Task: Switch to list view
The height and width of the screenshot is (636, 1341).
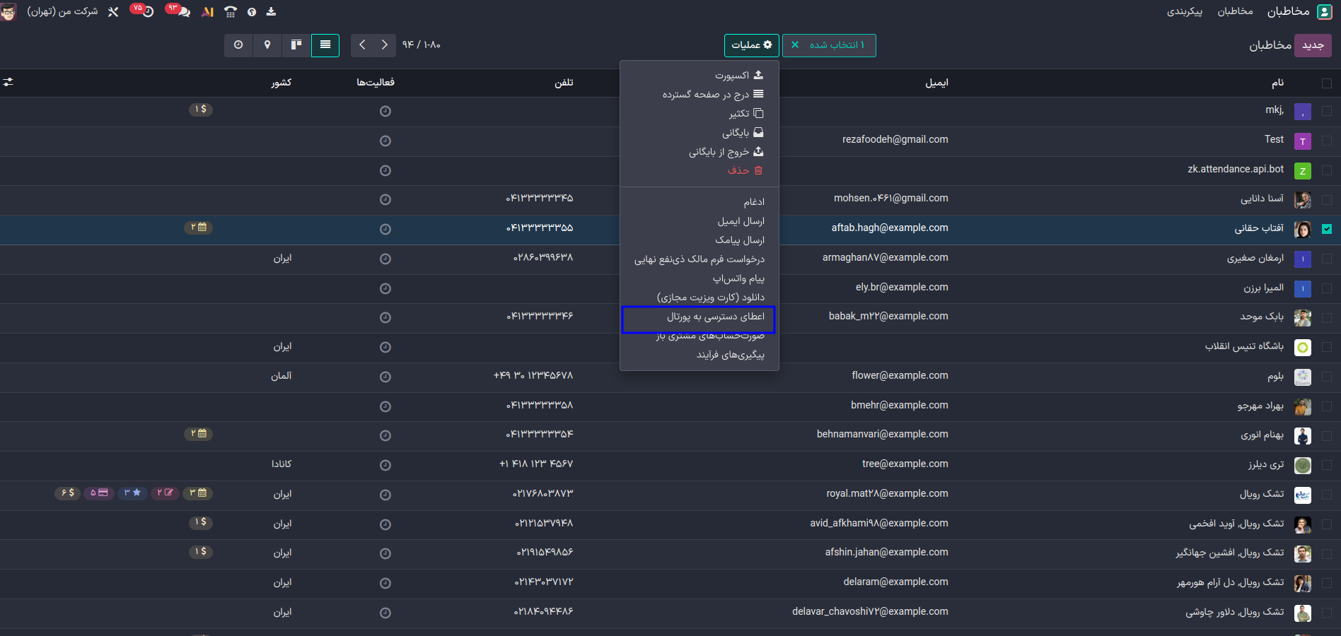Action: click(325, 45)
